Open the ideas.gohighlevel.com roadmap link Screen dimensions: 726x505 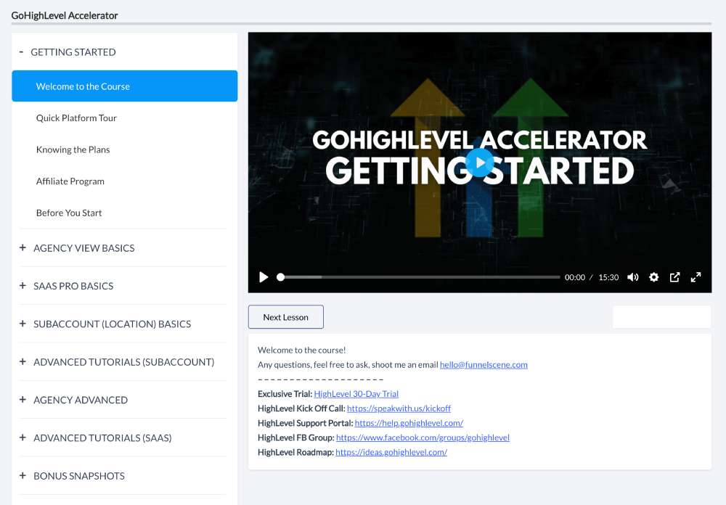(391, 452)
